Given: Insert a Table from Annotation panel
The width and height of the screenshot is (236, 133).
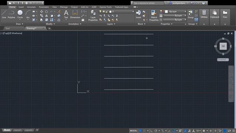Looking at the screenshot, I should tap(83, 20).
